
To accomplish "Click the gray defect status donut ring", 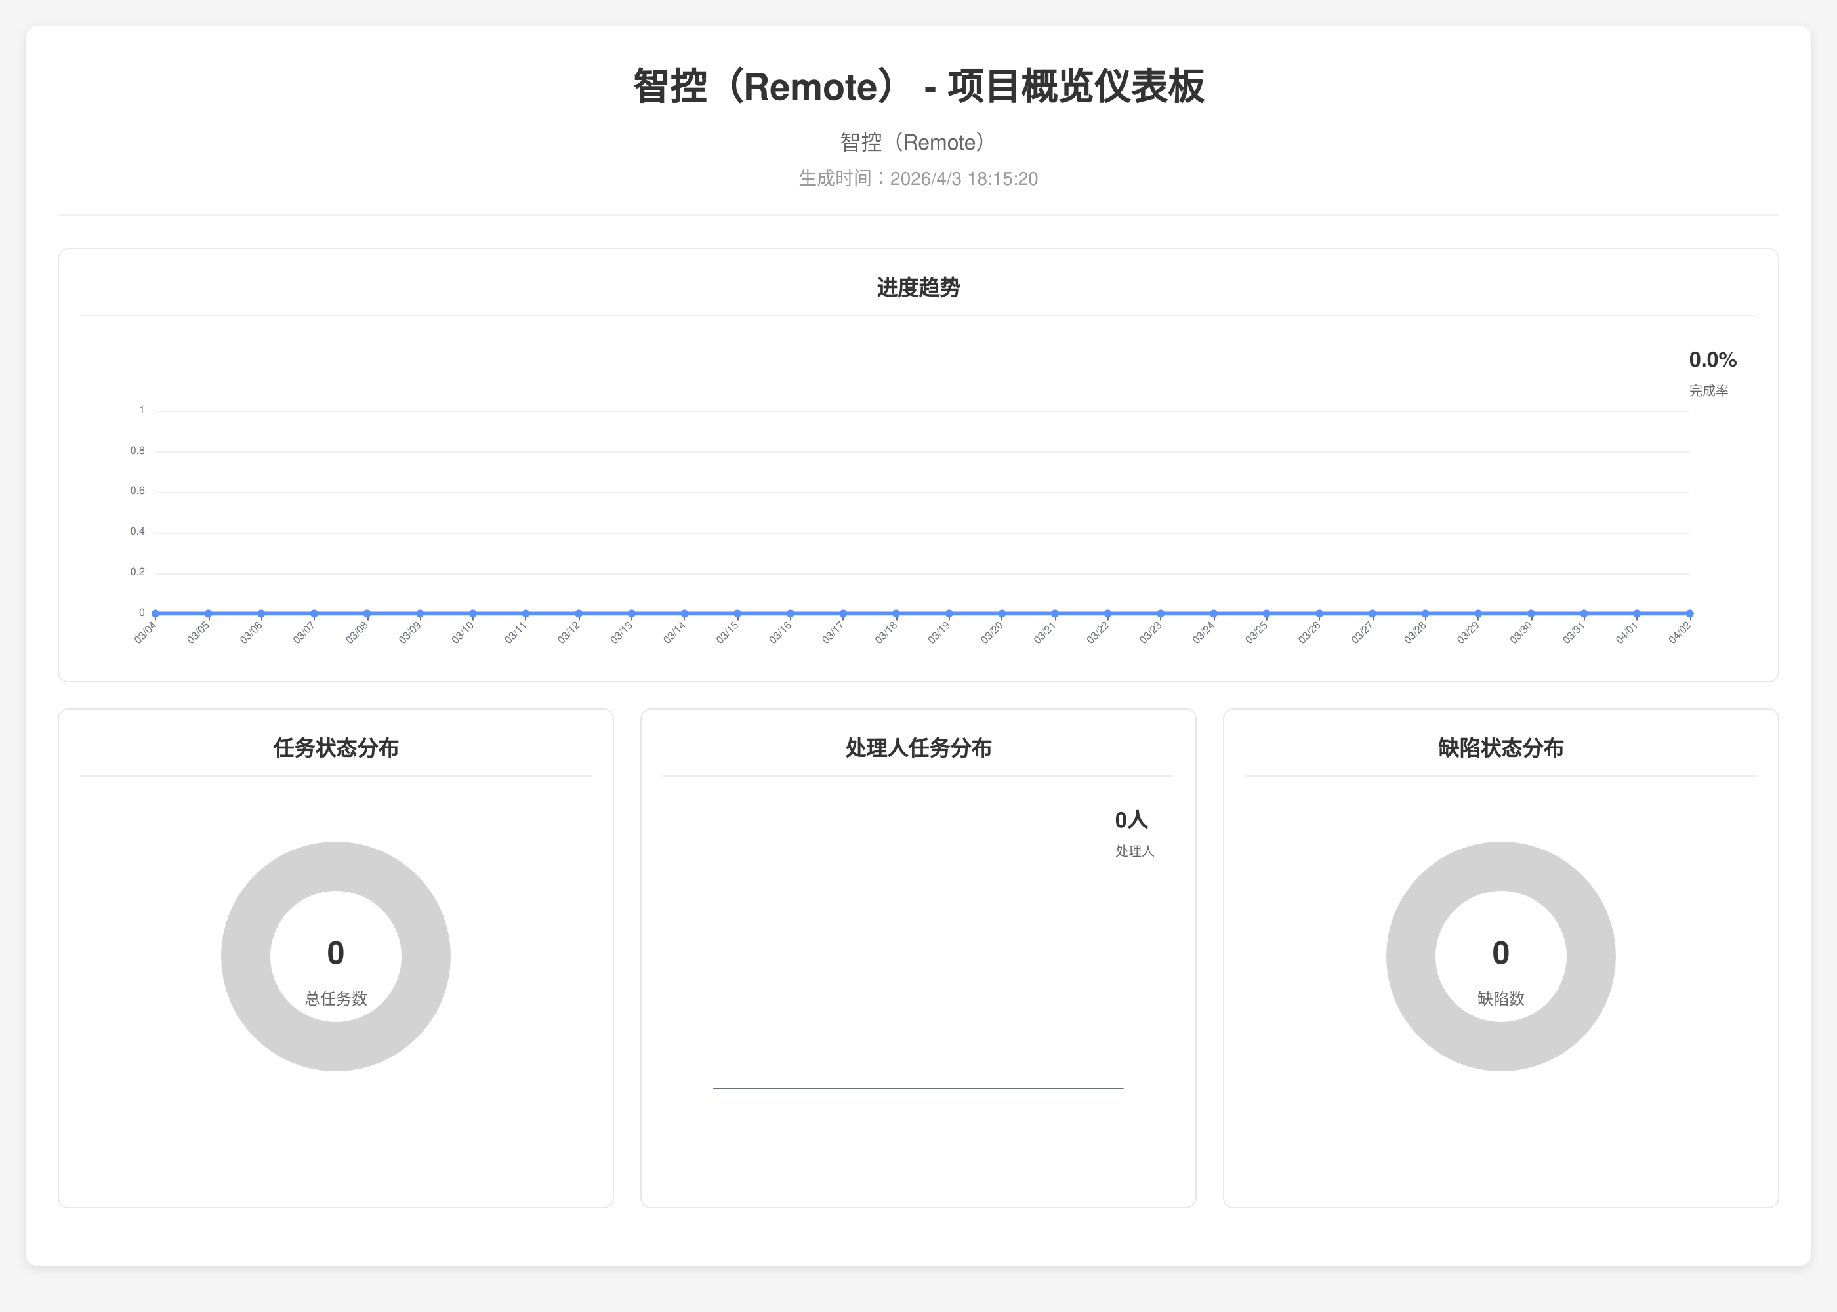I will (x=1411, y=956).
